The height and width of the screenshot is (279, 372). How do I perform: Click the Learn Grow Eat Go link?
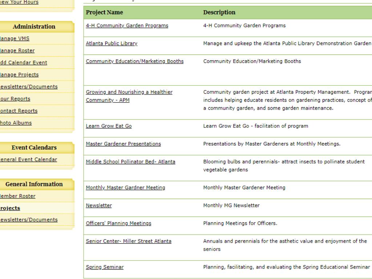pos(109,126)
